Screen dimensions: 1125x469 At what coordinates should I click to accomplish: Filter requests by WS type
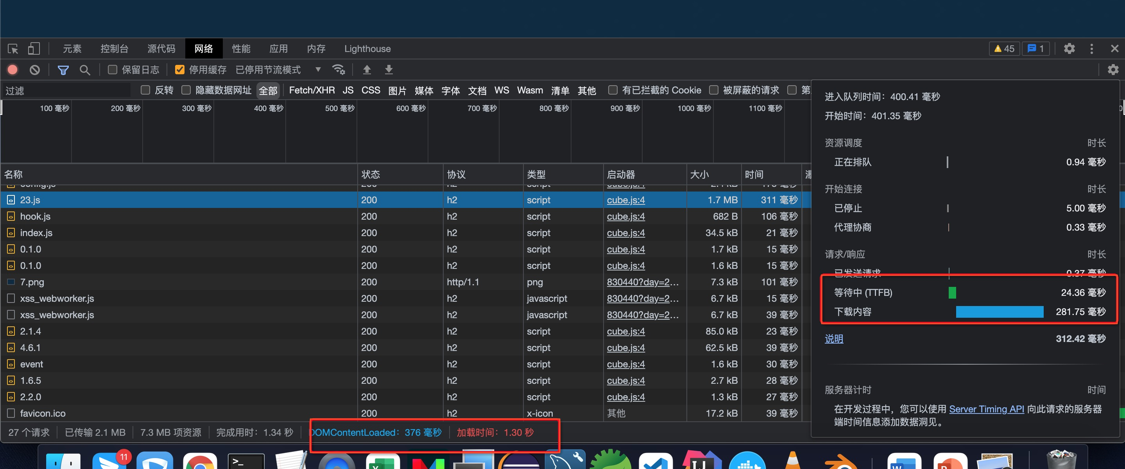point(502,90)
